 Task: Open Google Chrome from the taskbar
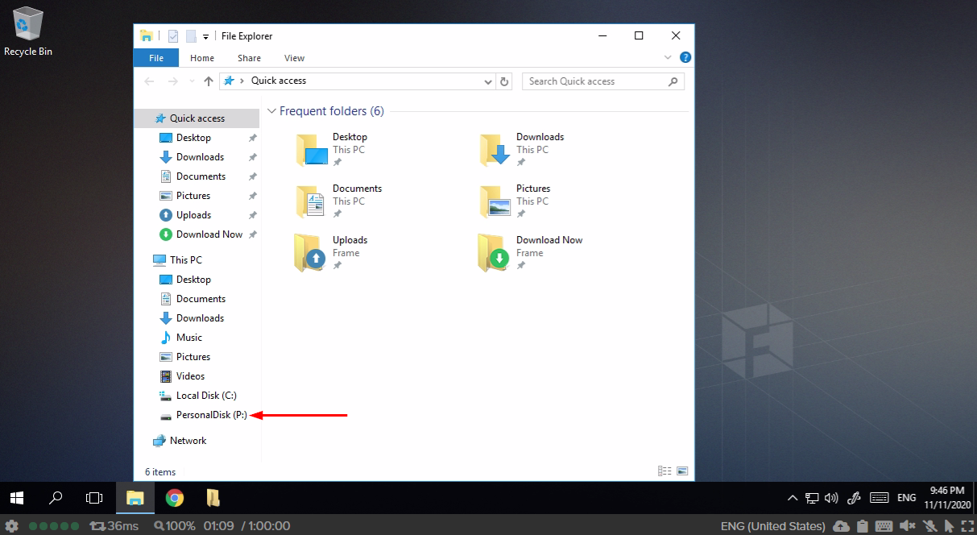click(x=174, y=498)
